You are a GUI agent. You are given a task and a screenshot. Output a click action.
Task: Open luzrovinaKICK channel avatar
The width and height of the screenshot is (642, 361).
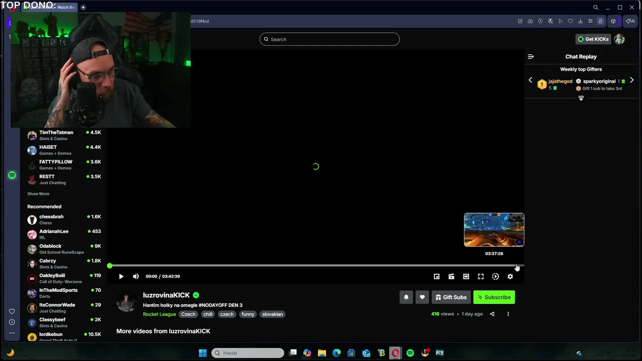tap(126, 302)
